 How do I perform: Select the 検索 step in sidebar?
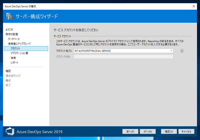pos(13,58)
